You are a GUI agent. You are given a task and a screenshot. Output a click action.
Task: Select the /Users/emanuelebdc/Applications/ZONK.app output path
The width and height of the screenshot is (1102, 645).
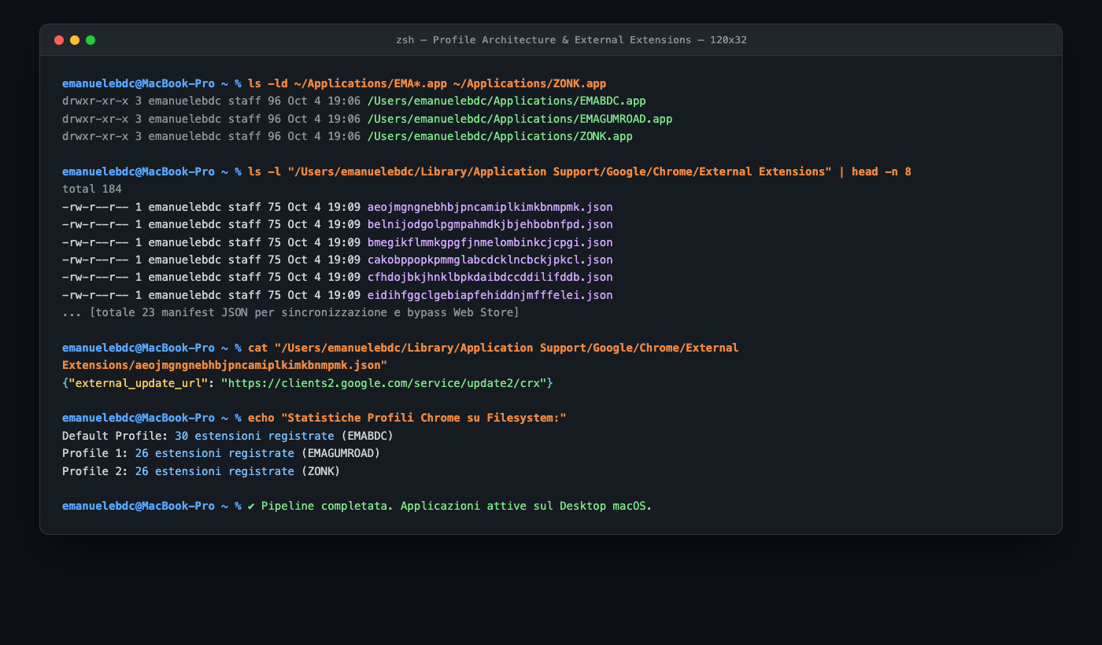pos(500,136)
